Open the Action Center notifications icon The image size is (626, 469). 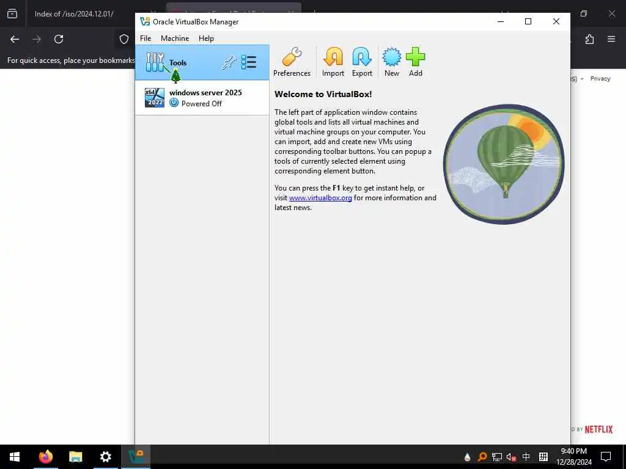pos(606,457)
